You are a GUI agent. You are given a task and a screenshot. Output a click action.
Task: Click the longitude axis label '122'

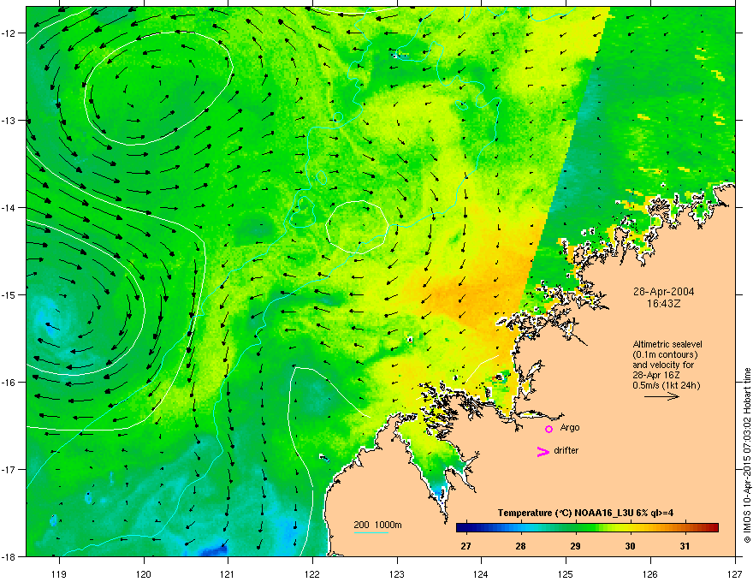(312, 573)
